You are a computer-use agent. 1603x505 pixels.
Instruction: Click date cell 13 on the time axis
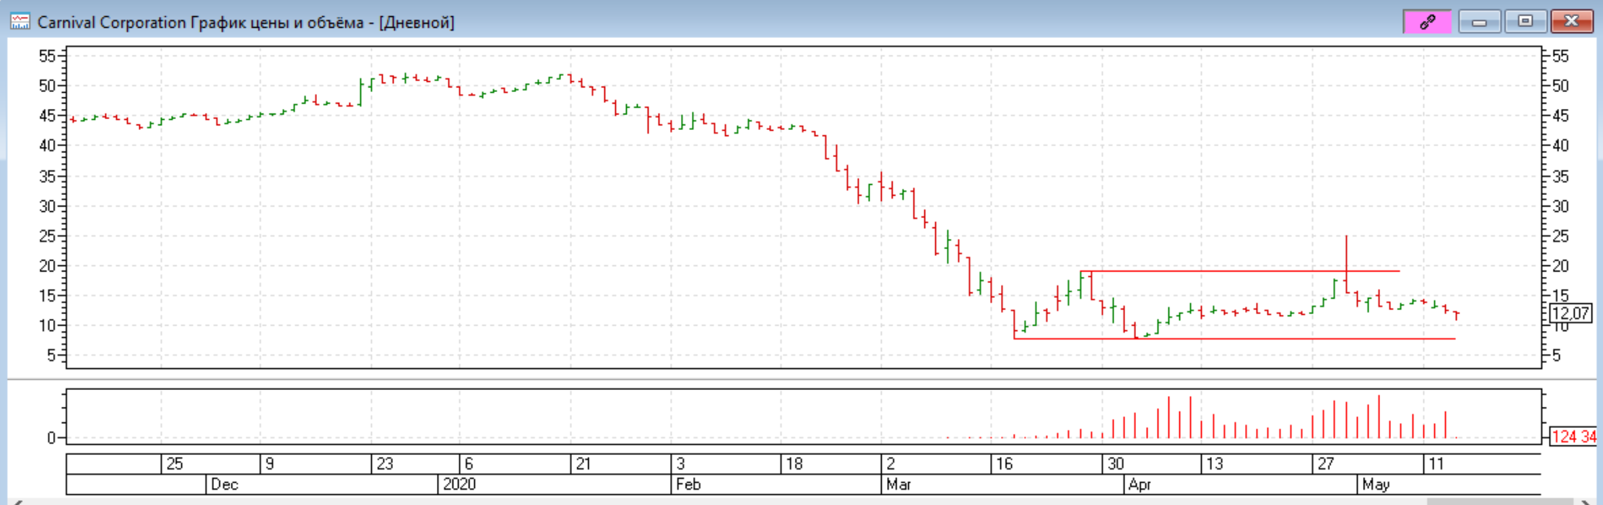pyautogui.click(x=1215, y=464)
